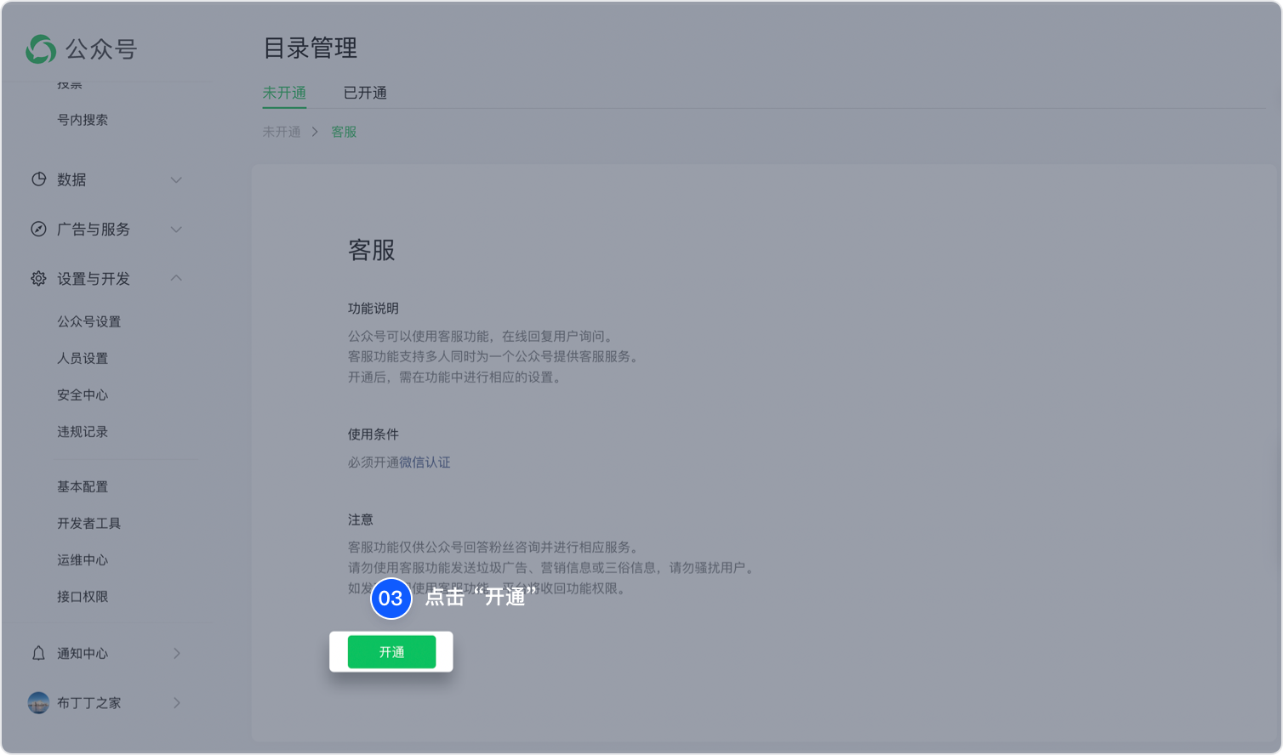Click the 设置与开发 gear icon
This screenshot has width=1283, height=755.
coord(38,279)
